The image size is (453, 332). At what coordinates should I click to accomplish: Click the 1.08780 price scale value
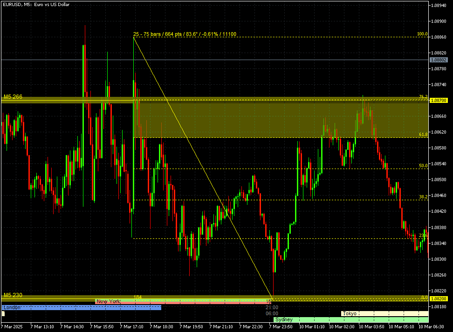pos(439,69)
